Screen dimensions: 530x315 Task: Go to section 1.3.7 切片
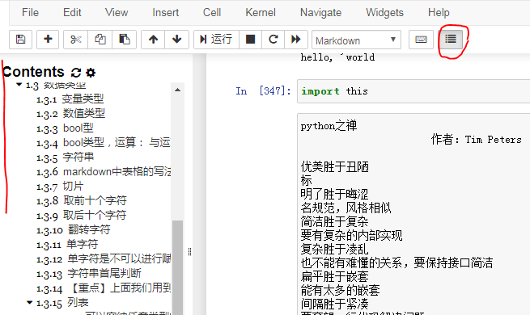pos(60,186)
